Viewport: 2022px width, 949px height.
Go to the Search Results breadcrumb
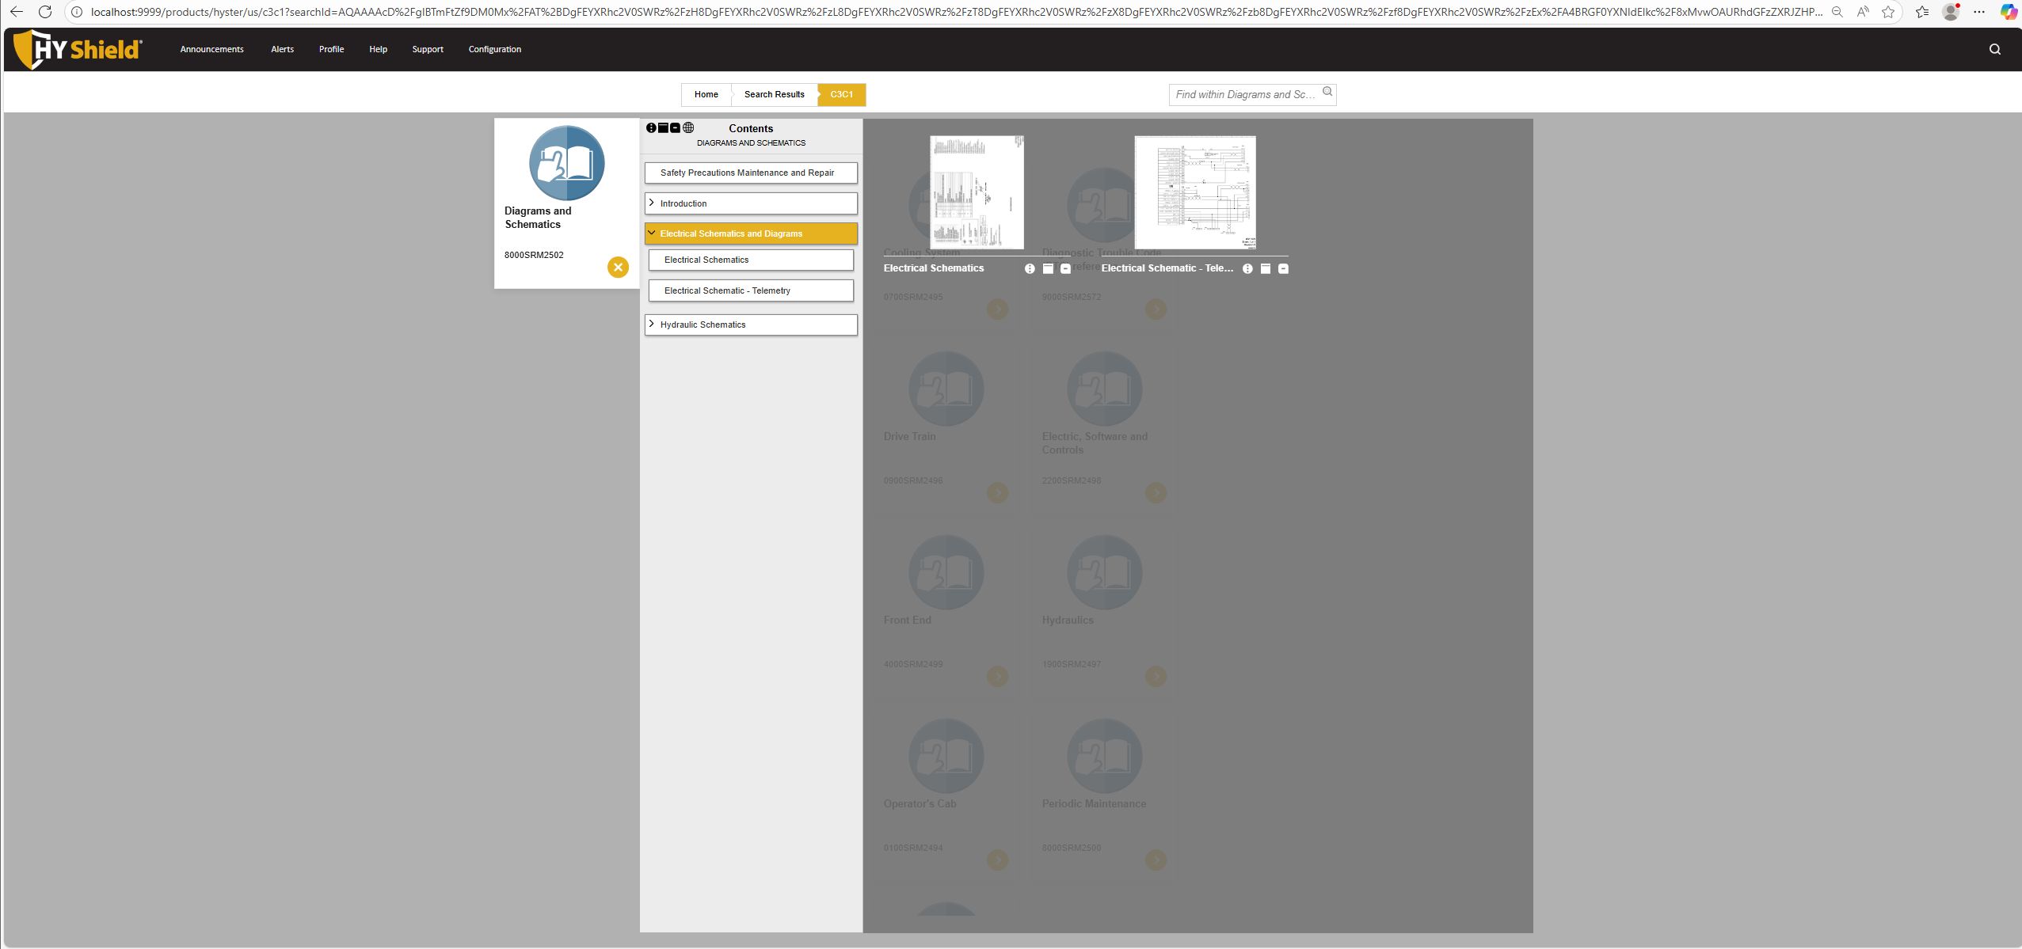pos(774,94)
